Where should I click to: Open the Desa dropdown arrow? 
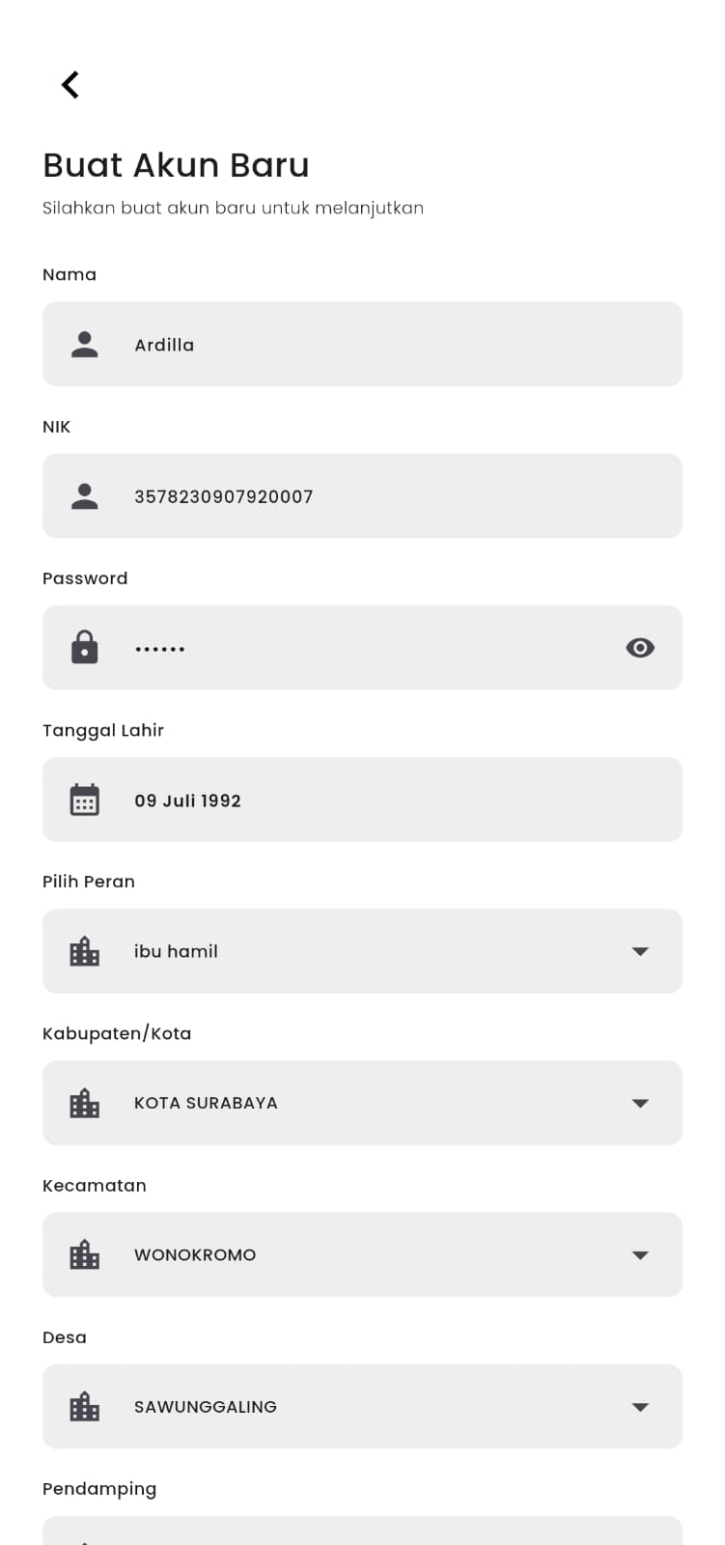640,1406
